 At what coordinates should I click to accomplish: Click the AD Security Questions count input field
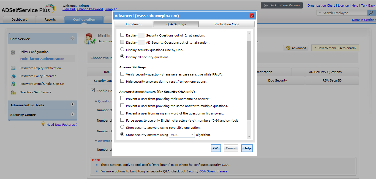(141, 43)
